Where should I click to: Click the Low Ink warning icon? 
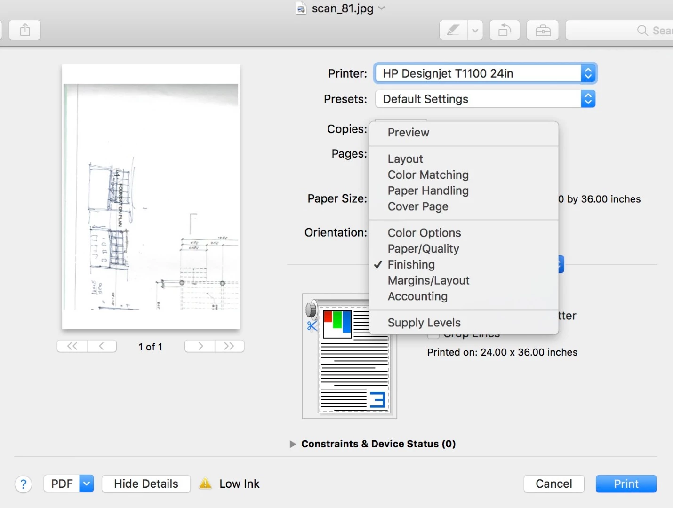tap(205, 484)
